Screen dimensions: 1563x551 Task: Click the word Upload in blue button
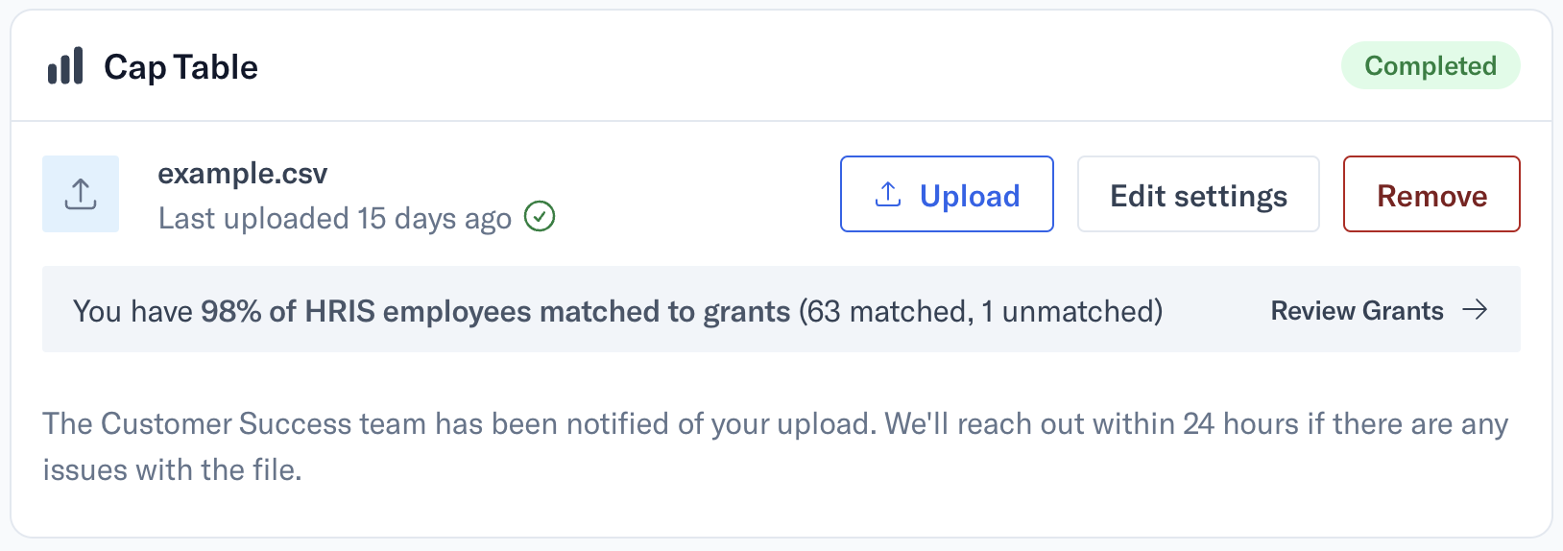(x=970, y=196)
